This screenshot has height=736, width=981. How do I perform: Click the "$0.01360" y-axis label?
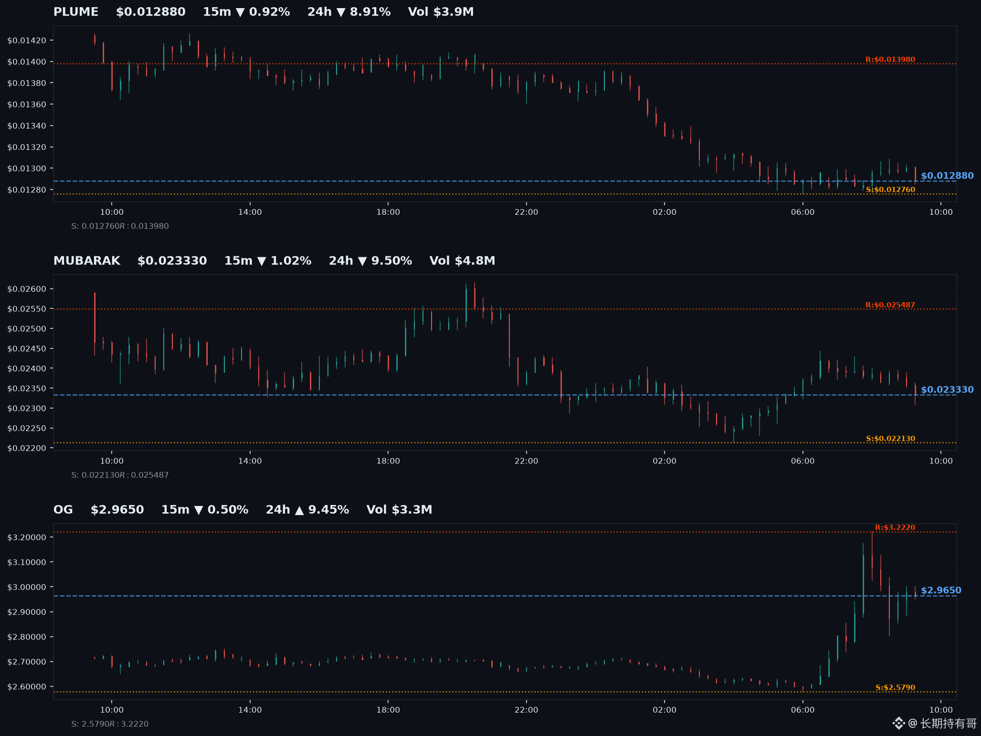[27, 105]
